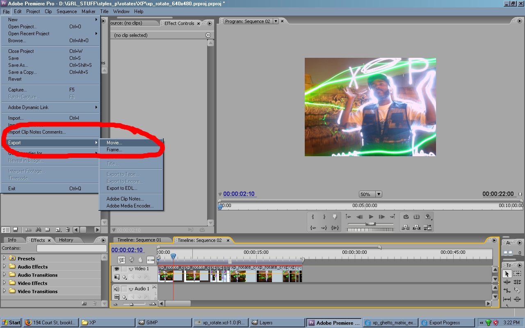Collapse Audio 1 track triangle
Viewport: 525px width, 328px height.
pos(131,289)
